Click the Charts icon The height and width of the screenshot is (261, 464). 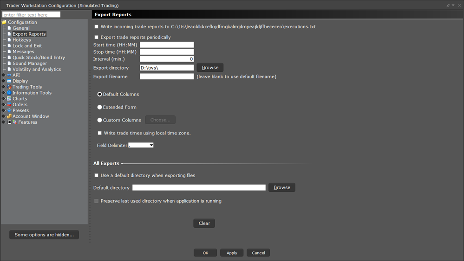coord(9,99)
